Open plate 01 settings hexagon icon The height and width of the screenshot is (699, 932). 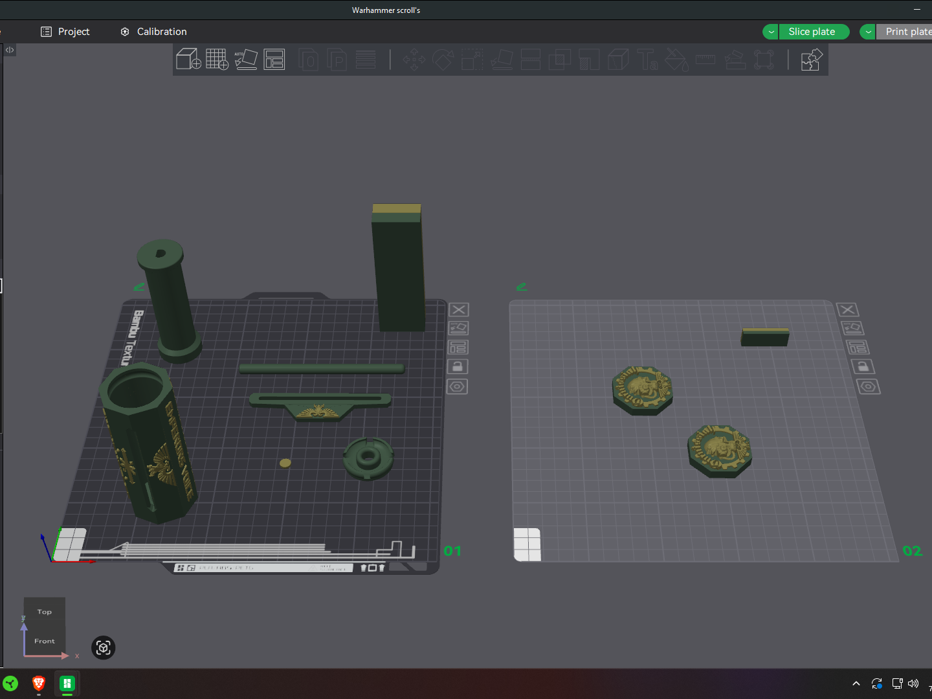pos(457,387)
